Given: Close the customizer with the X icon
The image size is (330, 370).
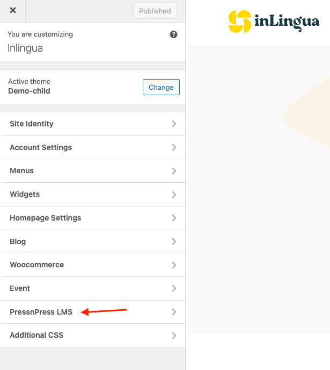Looking at the screenshot, I should coord(13,11).
